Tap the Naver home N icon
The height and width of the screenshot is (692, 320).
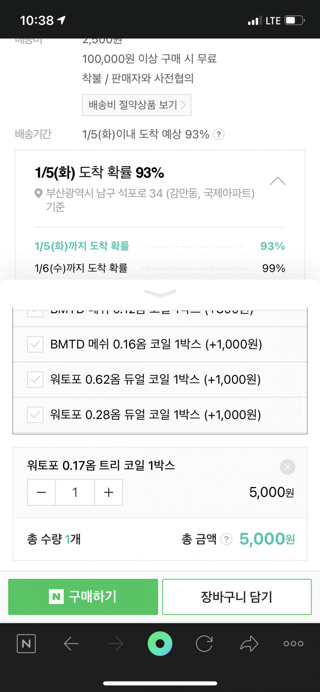[26, 643]
